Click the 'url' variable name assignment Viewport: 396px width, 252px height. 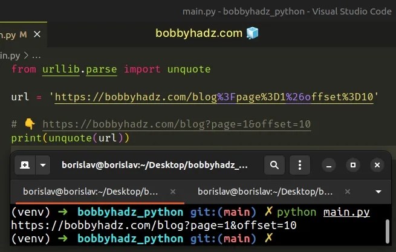pos(20,97)
